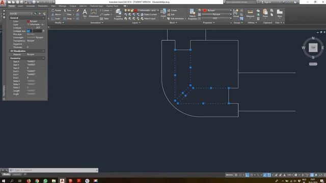This screenshot has height=183, width=326.
Task: Select the Measure utility
Action: click(250, 13)
